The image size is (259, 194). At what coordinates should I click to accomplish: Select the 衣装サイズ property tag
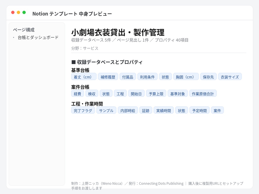click(230, 77)
